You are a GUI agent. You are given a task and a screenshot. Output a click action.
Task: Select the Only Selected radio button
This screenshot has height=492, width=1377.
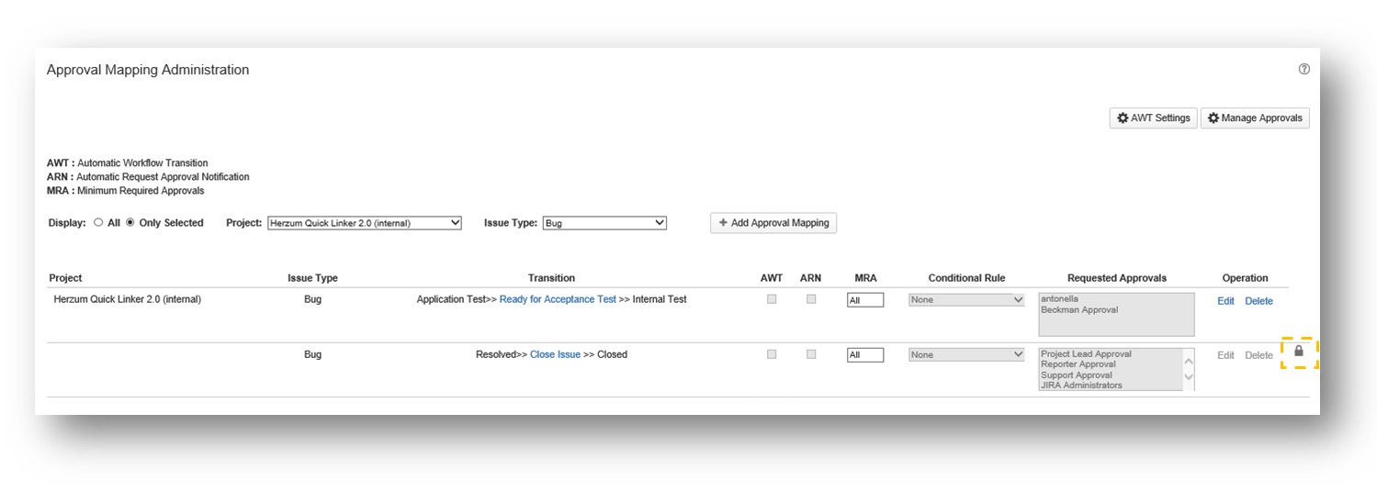[130, 223]
